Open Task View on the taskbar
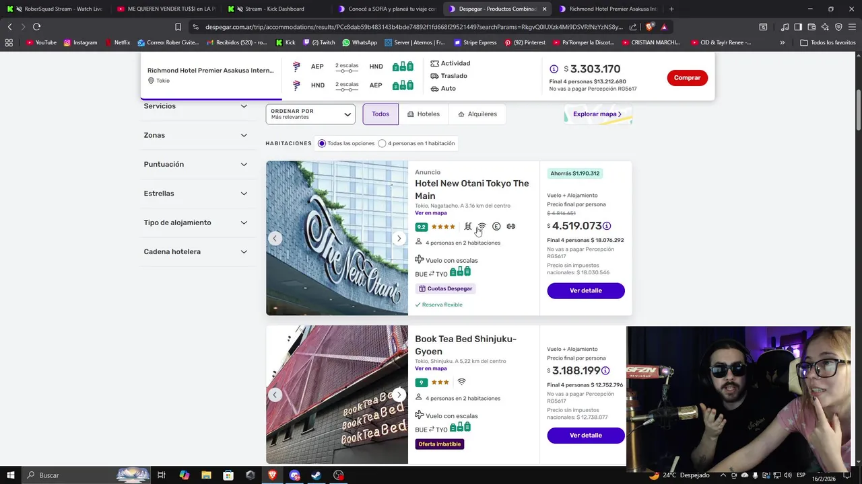Screen dimensions: 862x484 pyautogui.click(x=162, y=475)
